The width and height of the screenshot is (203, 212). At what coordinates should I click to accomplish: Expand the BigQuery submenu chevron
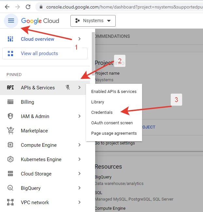[x=80, y=188]
